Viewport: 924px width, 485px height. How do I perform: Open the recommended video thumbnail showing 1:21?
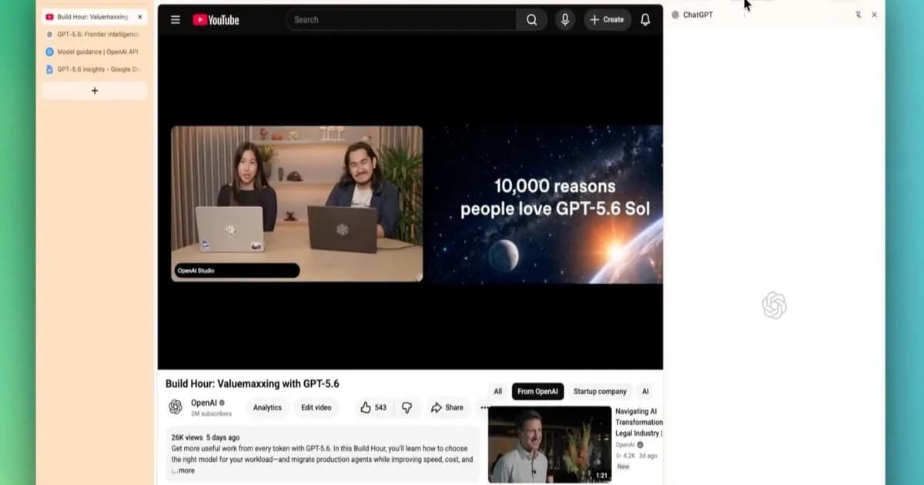[x=550, y=444]
